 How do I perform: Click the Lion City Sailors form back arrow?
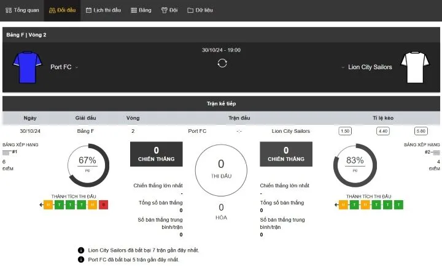(335, 204)
